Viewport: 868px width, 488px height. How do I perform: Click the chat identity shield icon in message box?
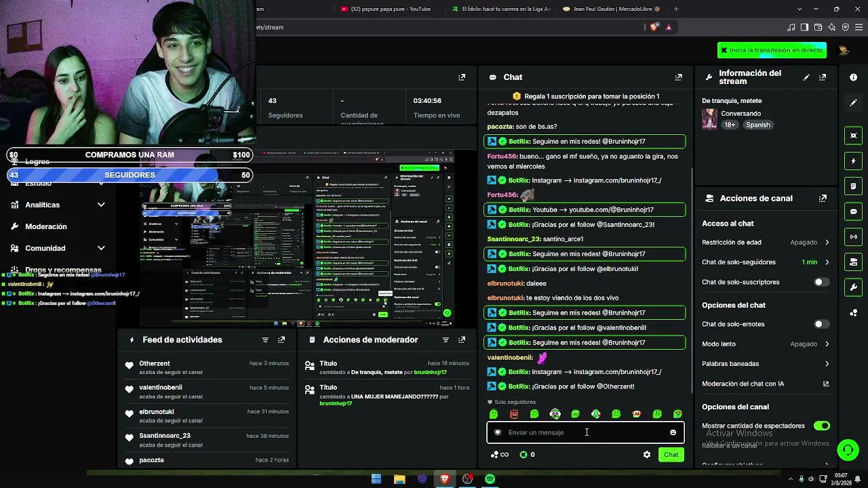pyautogui.click(x=498, y=432)
